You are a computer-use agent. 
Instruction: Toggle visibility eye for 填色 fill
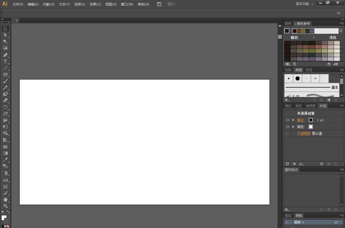[x=287, y=127]
